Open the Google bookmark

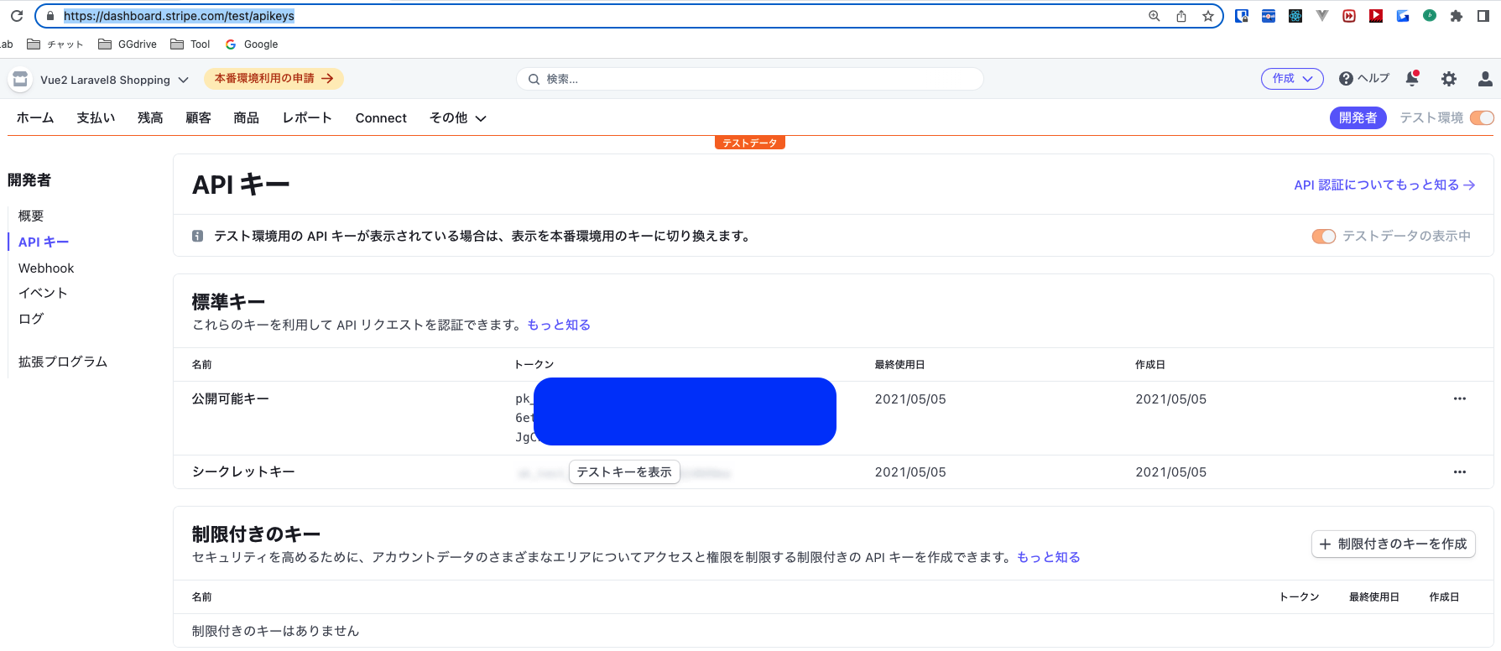(252, 44)
